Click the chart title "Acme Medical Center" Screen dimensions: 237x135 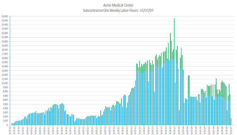pos(118,5)
